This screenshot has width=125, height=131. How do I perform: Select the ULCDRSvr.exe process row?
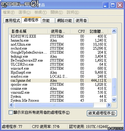click(x=60, y=64)
